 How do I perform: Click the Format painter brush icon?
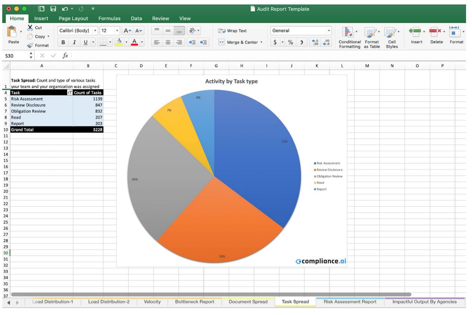coord(30,45)
